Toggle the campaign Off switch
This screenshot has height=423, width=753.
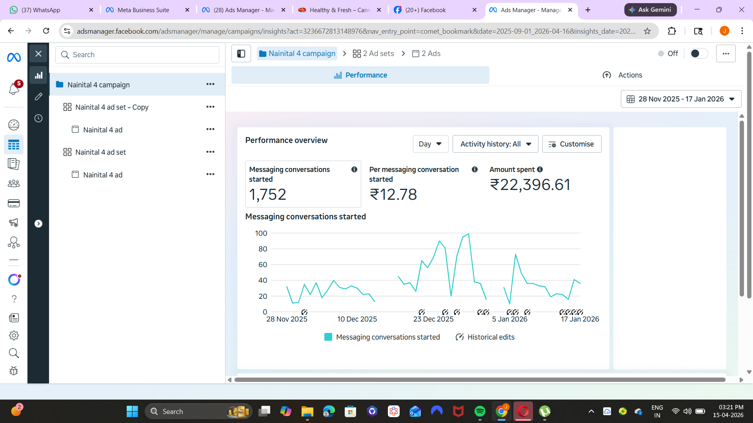tap(699, 53)
